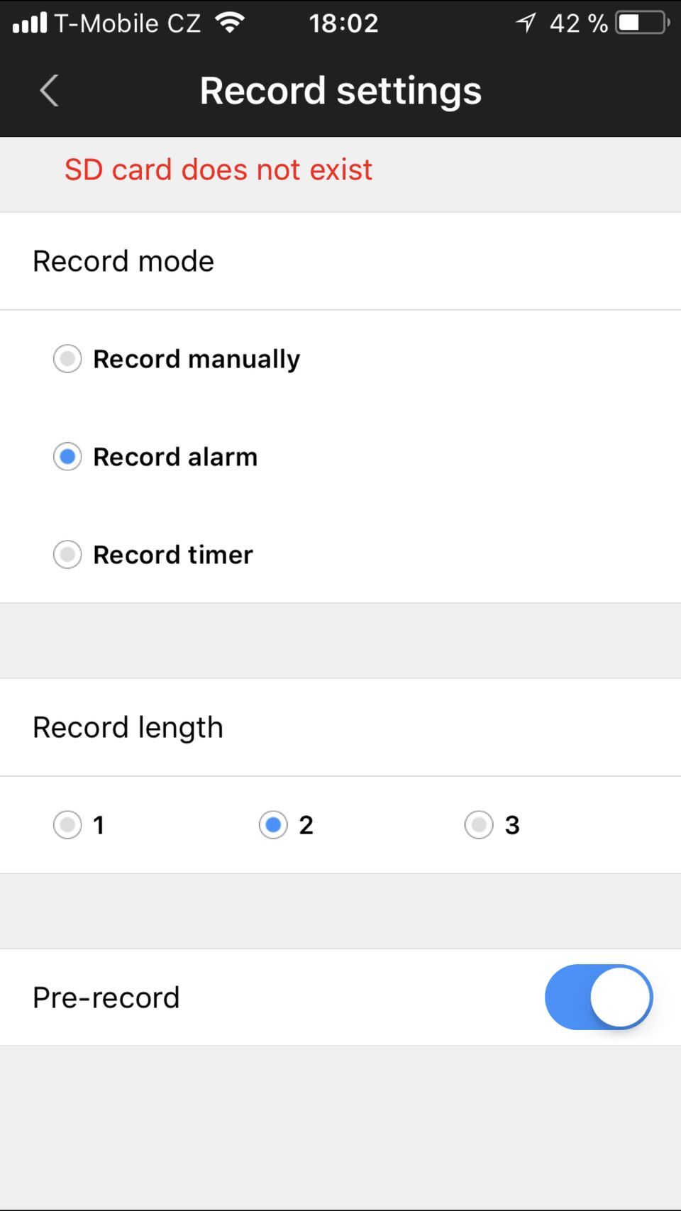Tap the cellular signal strength icon
The image size is (681, 1211).
point(30,23)
